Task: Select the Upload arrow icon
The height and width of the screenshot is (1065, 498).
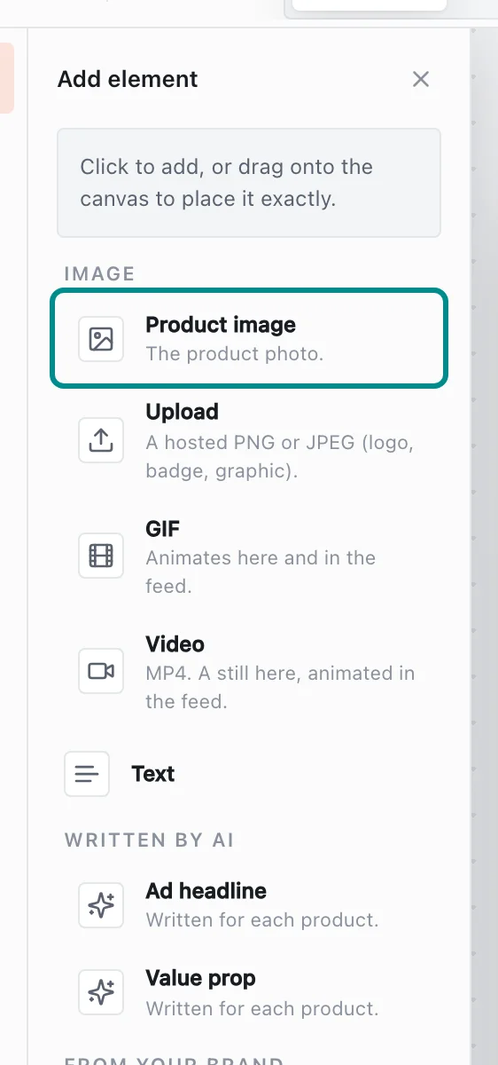Action: 101,440
